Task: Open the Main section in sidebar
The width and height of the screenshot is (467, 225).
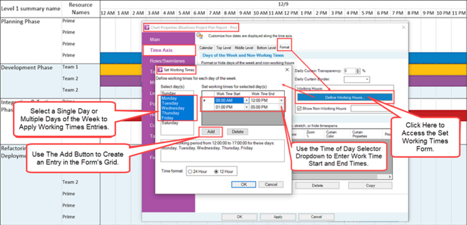Action: (155, 39)
